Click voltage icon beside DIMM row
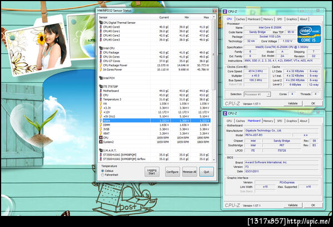This screenshot has height=227, width=333. point(100,125)
